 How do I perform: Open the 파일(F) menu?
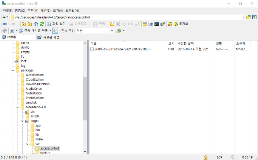(x=8, y=11)
